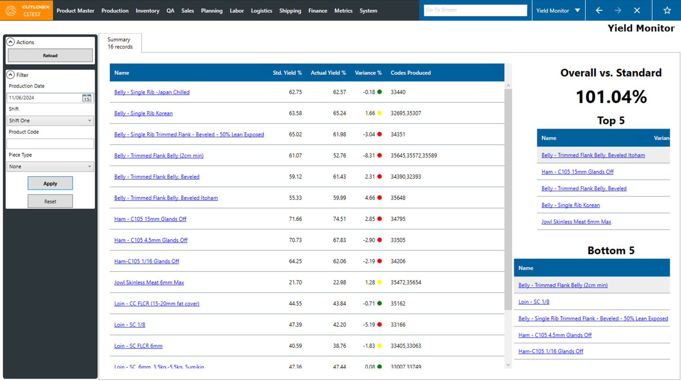Click inside the Go To Screen search field
Screen dimensions: 681x381
click(x=475, y=10)
